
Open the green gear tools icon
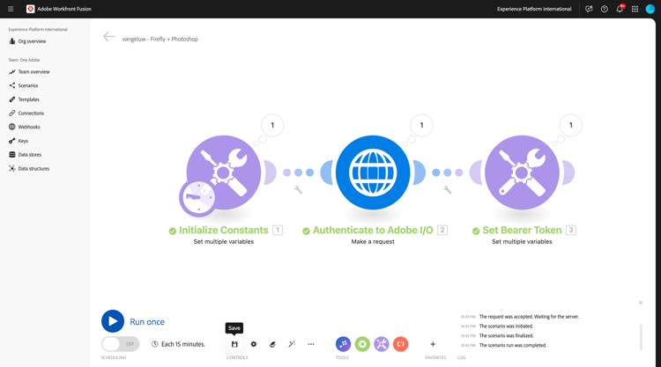point(362,344)
